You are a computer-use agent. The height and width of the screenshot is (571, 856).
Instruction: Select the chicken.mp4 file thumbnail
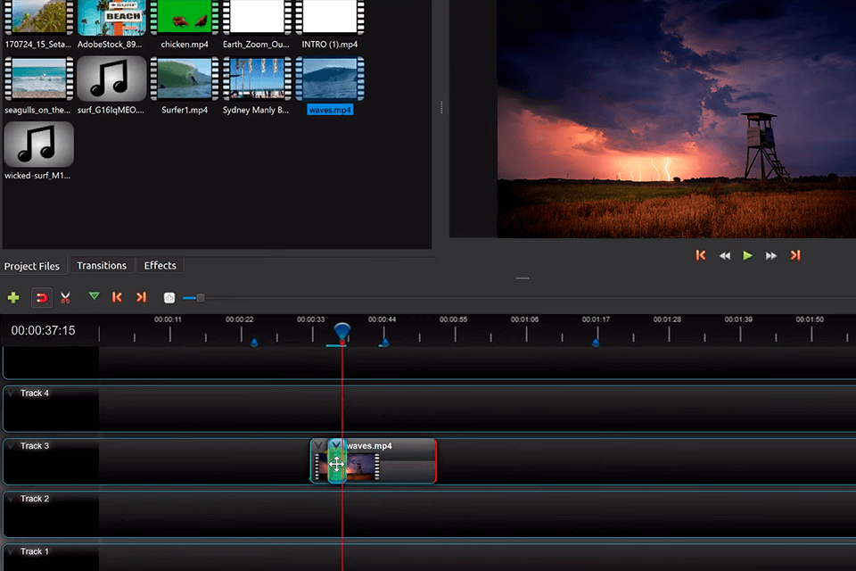[x=185, y=18]
